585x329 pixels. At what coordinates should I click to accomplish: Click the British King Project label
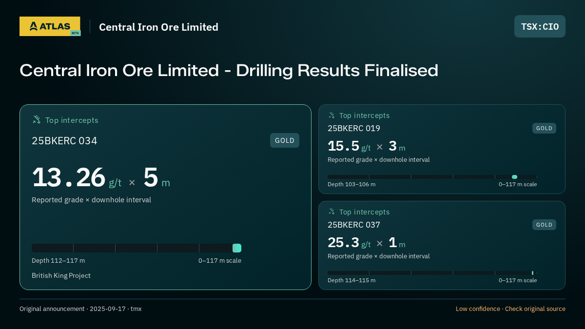click(x=61, y=275)
